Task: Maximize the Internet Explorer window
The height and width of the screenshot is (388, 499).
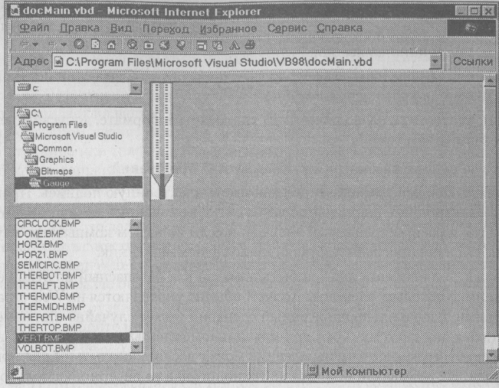Action: click(474, 11)
